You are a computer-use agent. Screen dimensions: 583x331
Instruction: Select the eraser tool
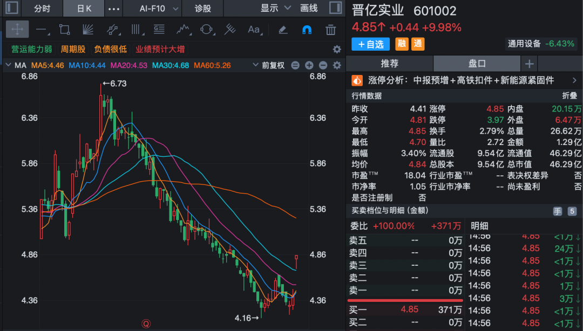coord(283,30)
